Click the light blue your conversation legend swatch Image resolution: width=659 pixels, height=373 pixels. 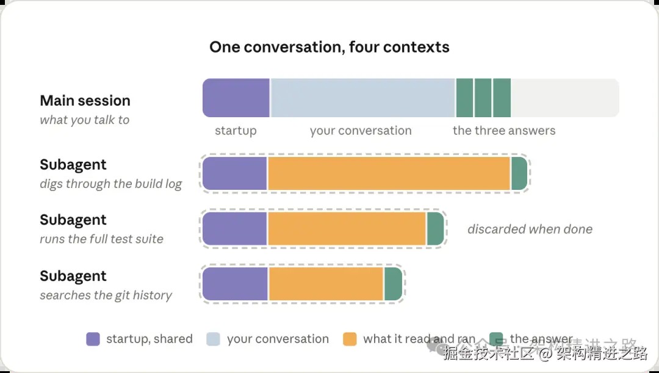coord(213,339)
